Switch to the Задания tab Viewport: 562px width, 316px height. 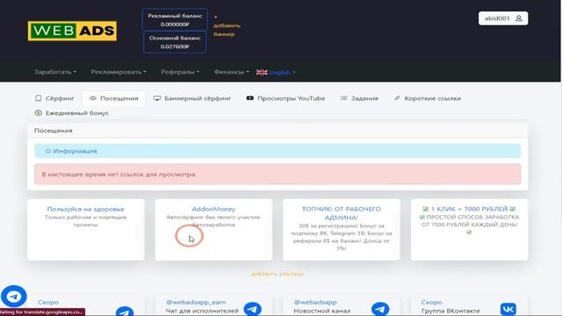click(x=359, y=98)
